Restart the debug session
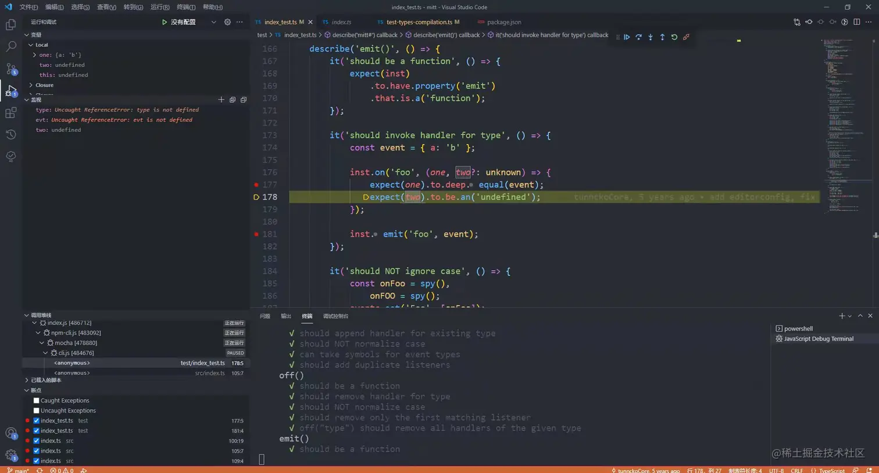The width and height of the screenshot is (879, 473). pos(674,37)
